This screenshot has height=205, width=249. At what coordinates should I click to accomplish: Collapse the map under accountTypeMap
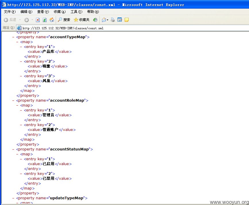coord(17,42)
